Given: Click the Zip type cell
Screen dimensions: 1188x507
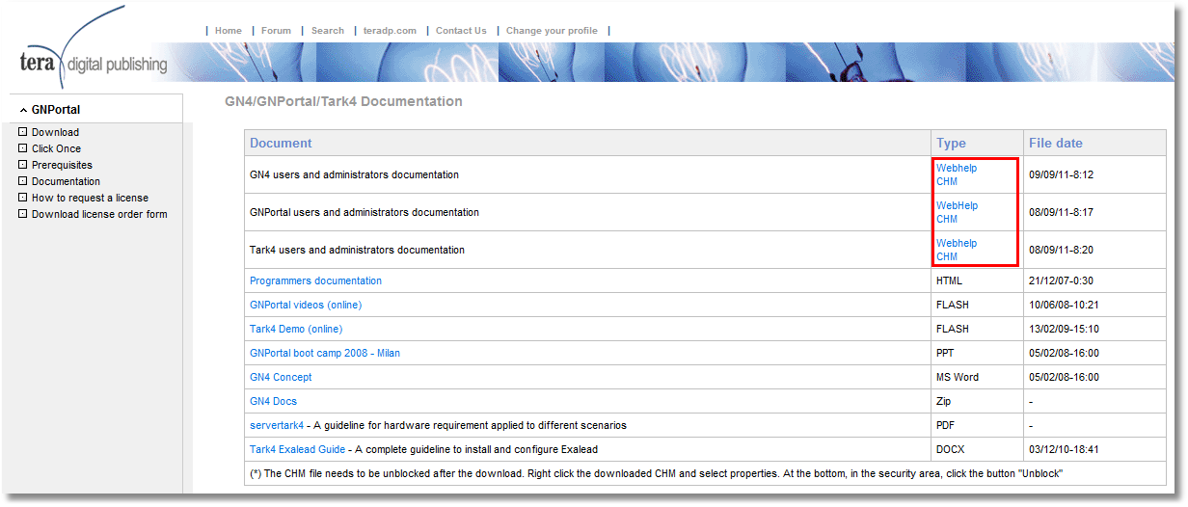Looking at the screenshot, I should click(944, 401).
